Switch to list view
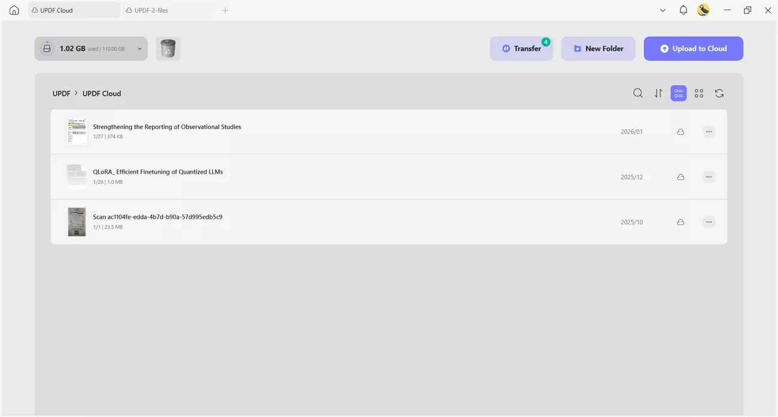Screen dimensions: 778x417 [679, 93]
